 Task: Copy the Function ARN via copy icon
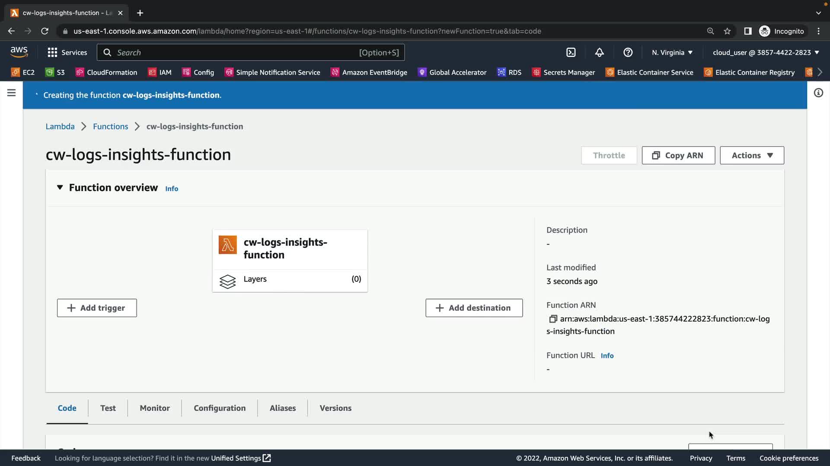[552, 319]
